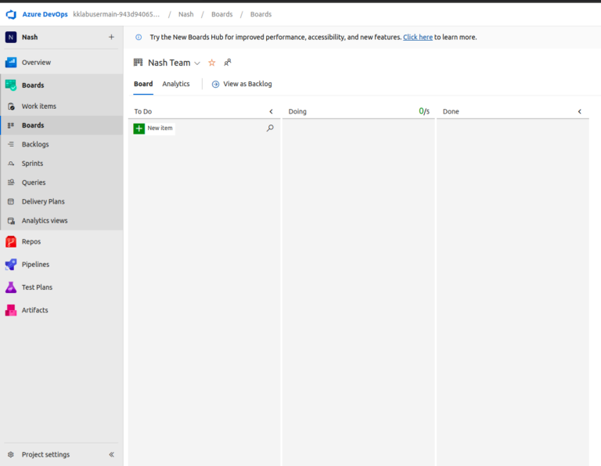Click the To Do column header
Image resolution: width=601 pixels, height=466 pixels.
pyautogui.click(x=143, y=112)
